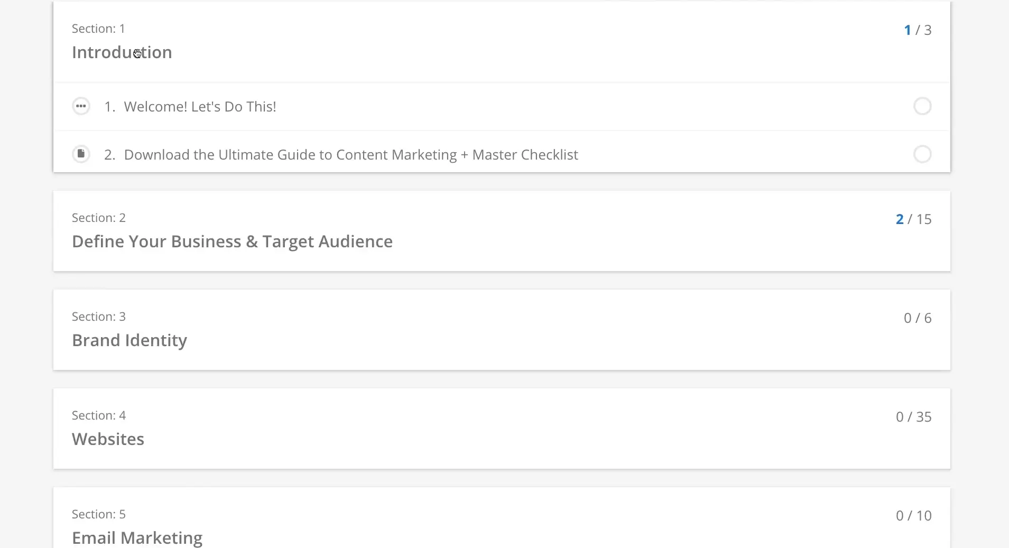The width and height of the screenshot is (1009, 548).
Task: Click the 2 / 15 progress counter
Action: point(913,219)
